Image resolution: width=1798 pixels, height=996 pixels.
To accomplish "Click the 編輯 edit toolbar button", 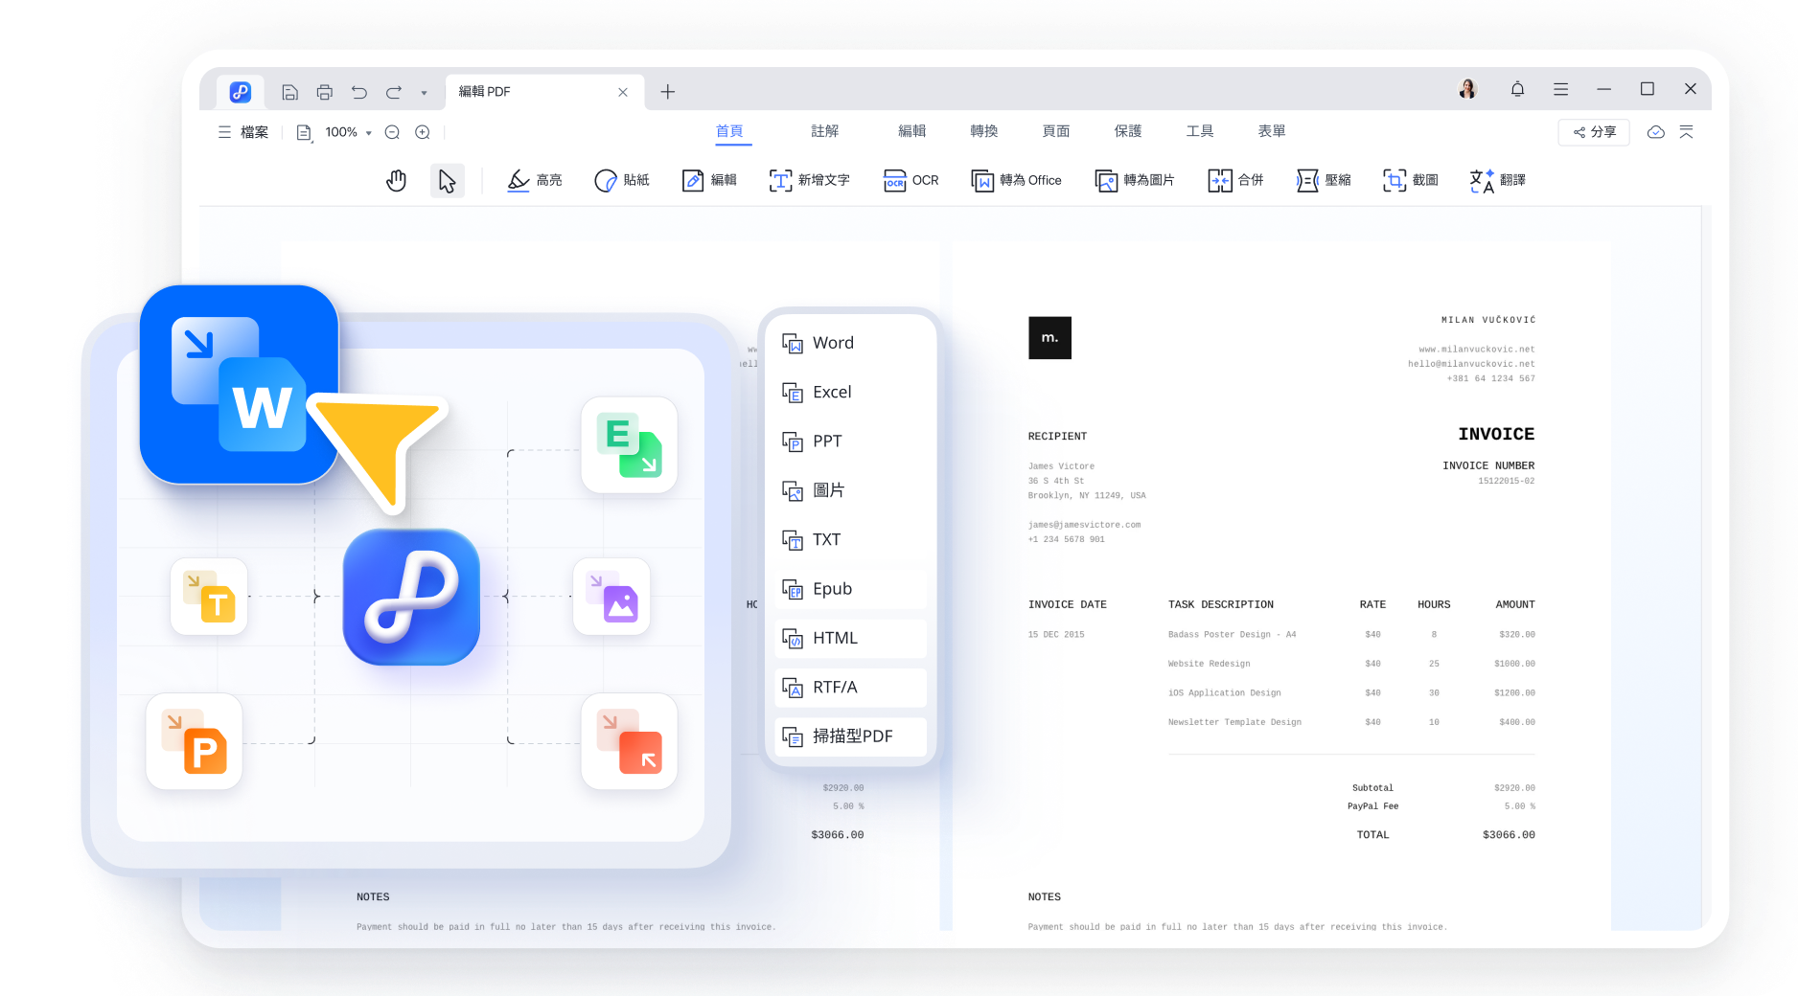I will [709, 180].
